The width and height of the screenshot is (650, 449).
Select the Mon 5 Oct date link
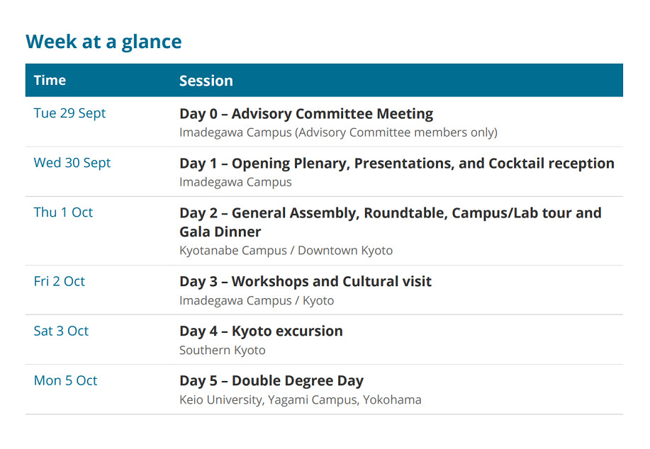pyautogui.click(x=65, y=380)
